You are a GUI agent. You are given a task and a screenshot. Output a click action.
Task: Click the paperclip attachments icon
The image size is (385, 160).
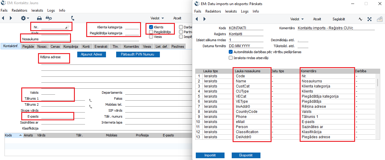coord(379,19)
